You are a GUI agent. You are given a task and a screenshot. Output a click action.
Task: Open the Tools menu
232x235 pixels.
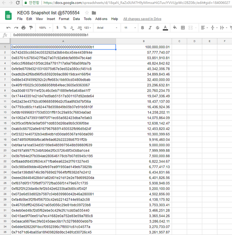click(87, 19)
